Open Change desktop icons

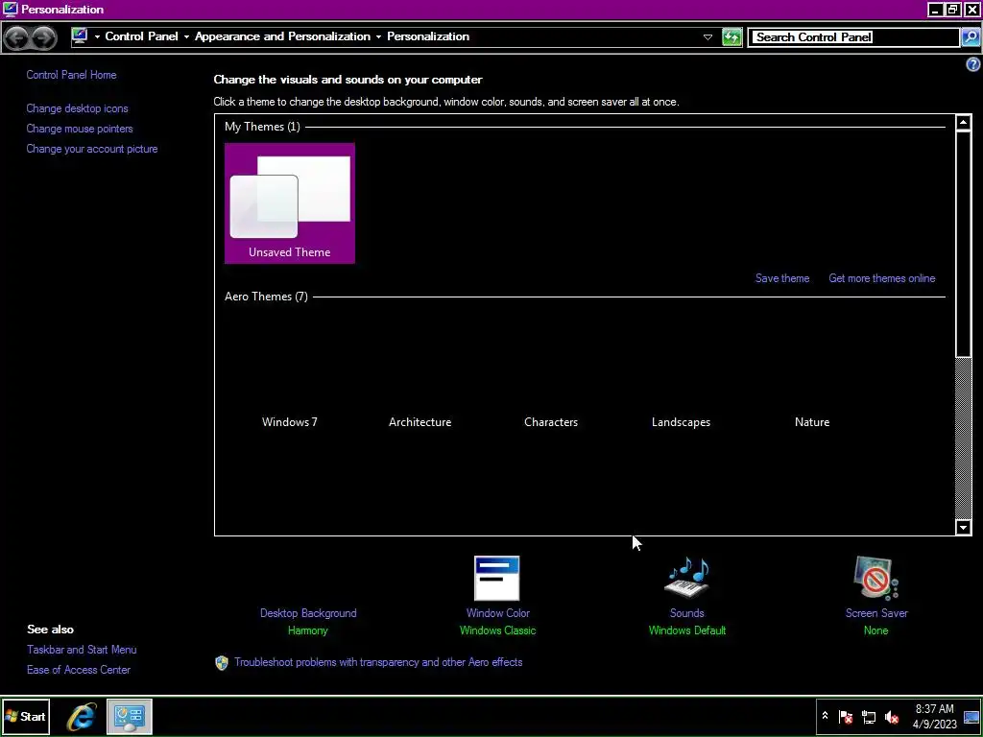(x=77, y=108)
